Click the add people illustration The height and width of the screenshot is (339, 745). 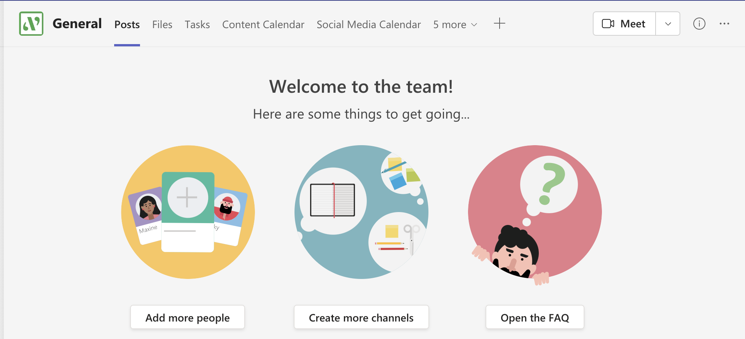point(188,212)
